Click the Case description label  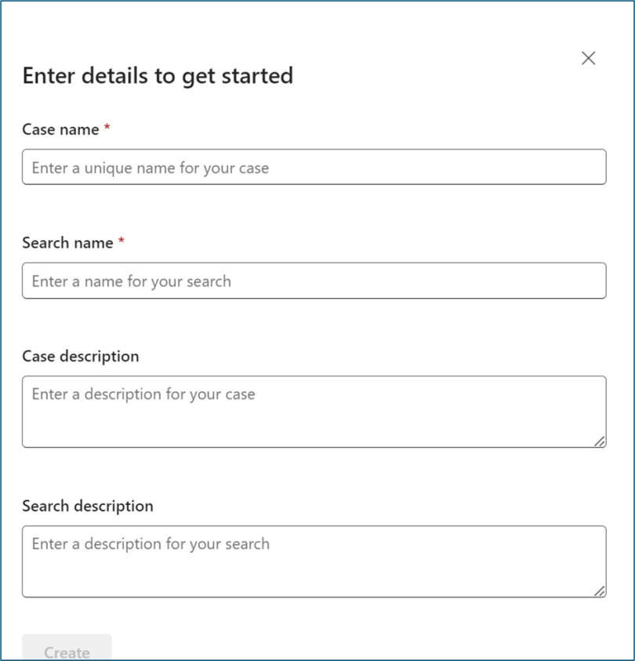click(81, 356)
